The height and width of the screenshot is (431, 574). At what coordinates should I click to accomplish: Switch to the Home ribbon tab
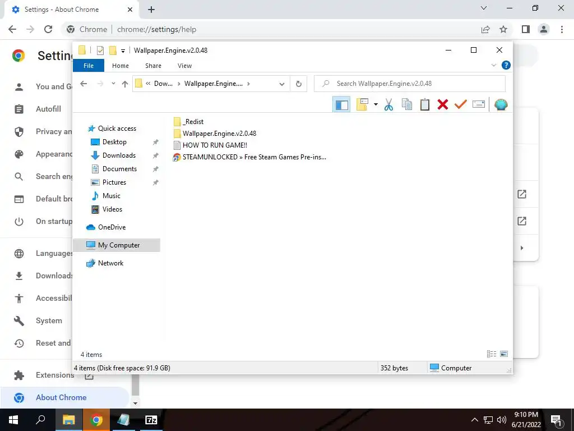pyautogui.click(x=121, y=66)
